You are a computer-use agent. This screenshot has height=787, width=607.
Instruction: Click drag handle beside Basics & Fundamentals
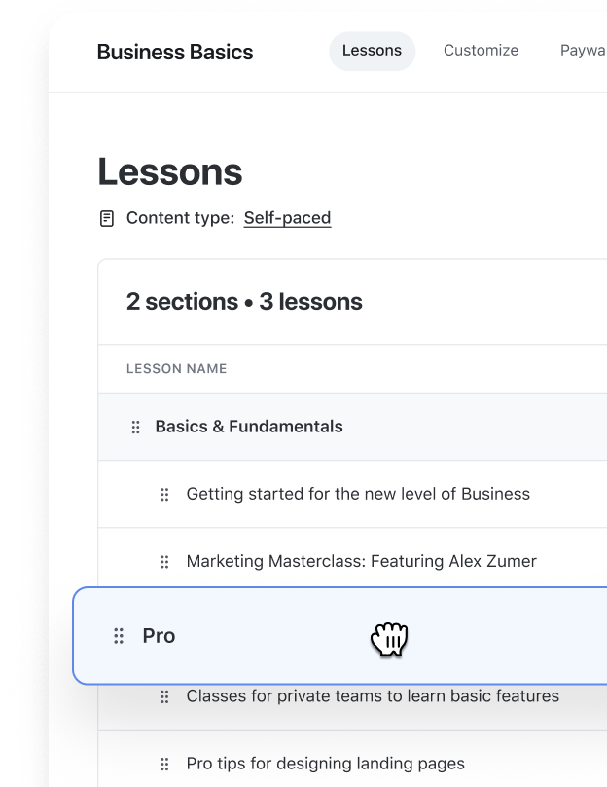coord(136,427)
